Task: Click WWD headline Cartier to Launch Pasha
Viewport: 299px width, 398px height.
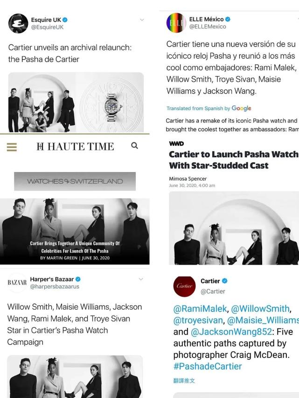Action: (234, 160)
